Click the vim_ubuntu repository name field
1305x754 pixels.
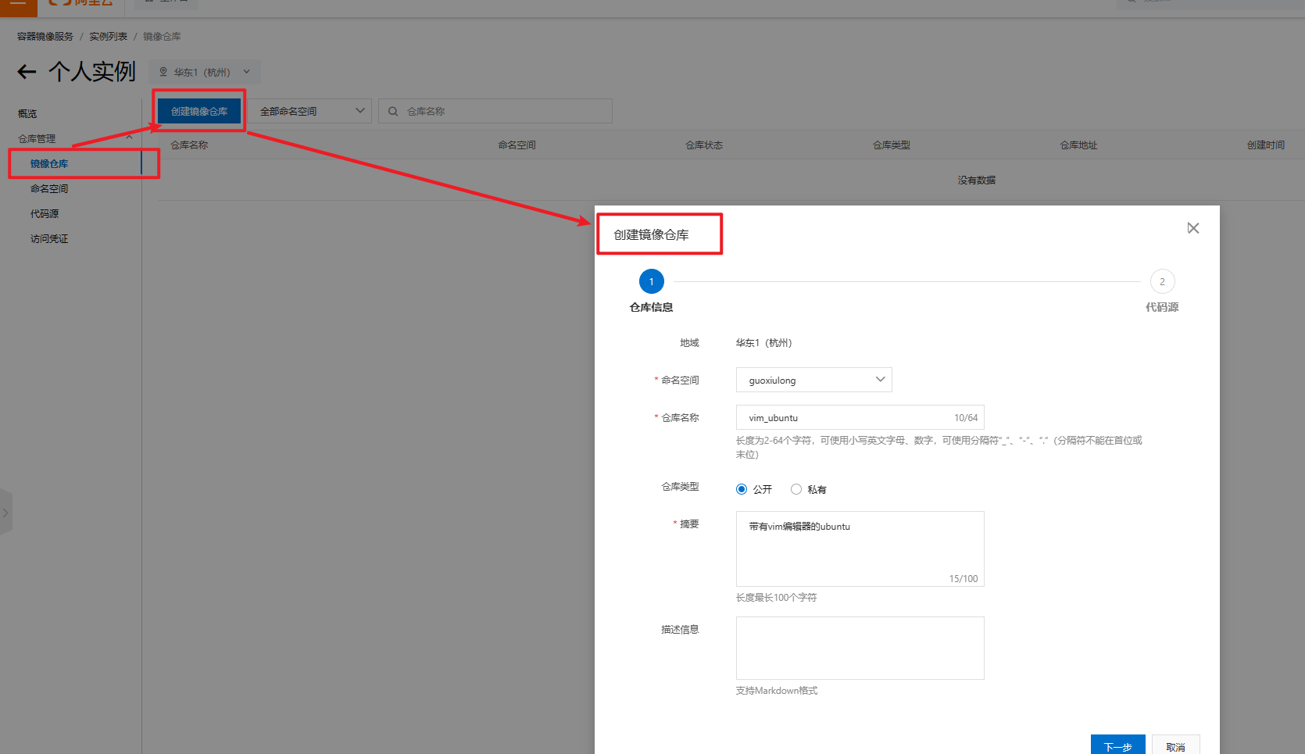(x=860, y=417)
